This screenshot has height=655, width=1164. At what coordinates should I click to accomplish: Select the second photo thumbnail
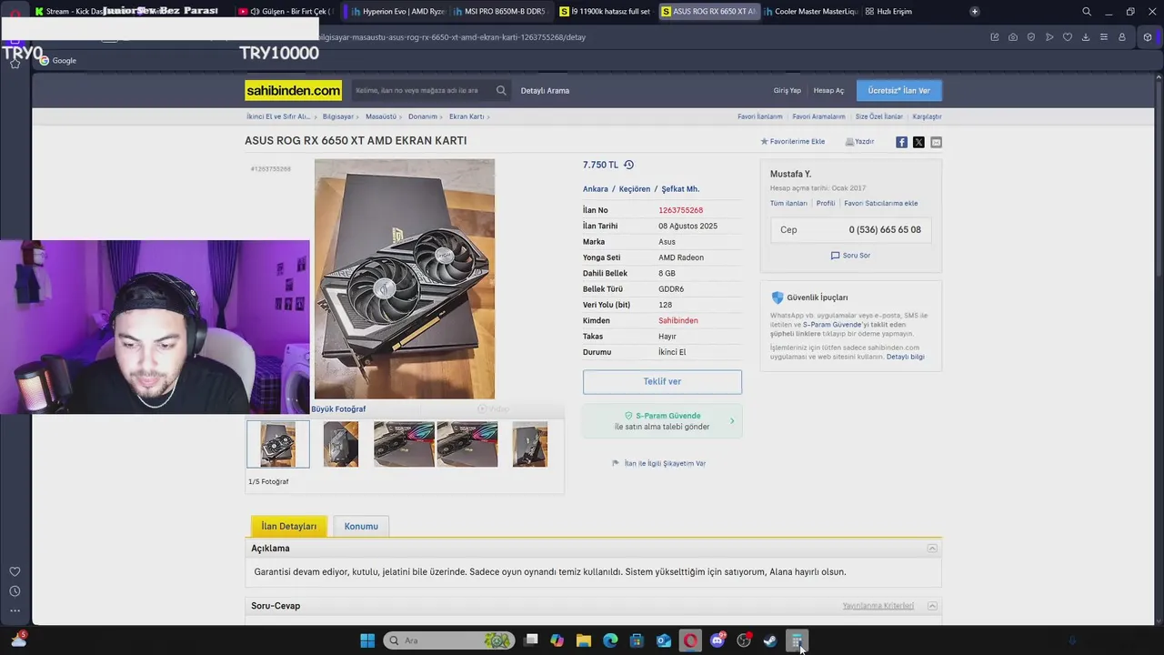point(341,444)
